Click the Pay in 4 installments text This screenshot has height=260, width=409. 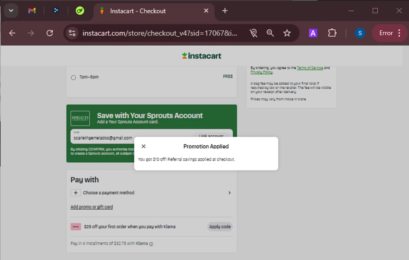click(x=109, y=243)
